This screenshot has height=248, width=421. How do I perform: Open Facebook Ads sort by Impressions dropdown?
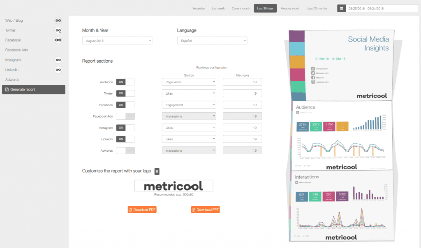[189, 116]
